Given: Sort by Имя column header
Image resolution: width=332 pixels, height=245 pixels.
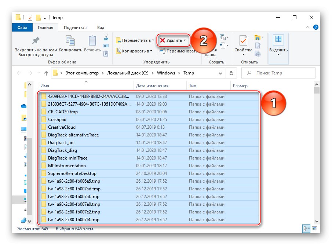Looking at the screenshot, I should 86,86.
